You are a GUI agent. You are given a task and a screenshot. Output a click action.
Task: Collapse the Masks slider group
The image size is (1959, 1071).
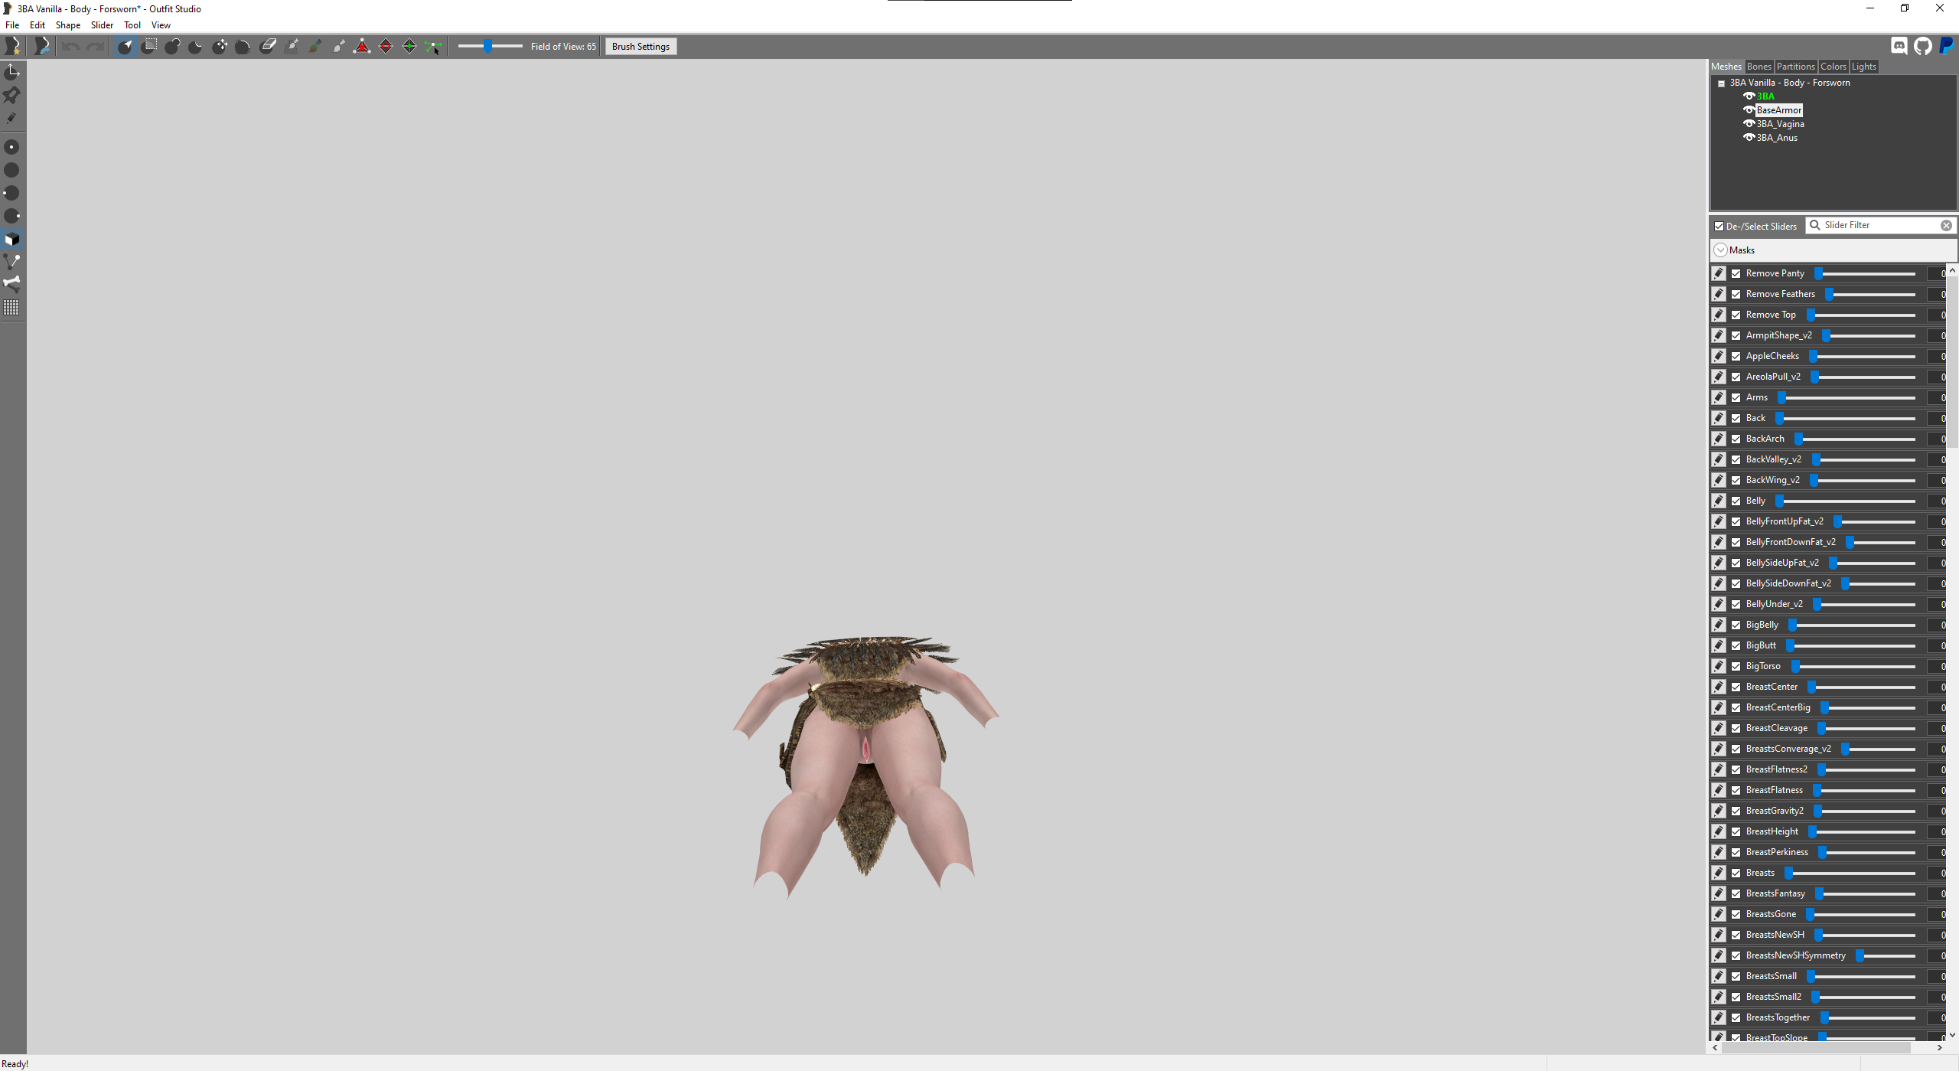tap(1720, 250)
